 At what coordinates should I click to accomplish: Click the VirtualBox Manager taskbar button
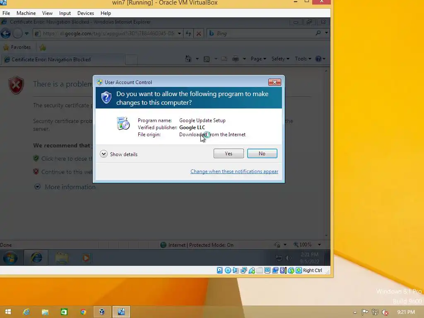pyautogui.click(x=102, y=312)
